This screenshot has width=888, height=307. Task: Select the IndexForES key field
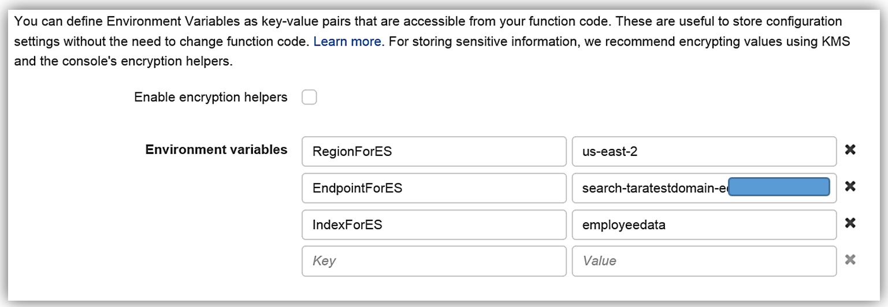pyautogui.click(x=433, y=224)
